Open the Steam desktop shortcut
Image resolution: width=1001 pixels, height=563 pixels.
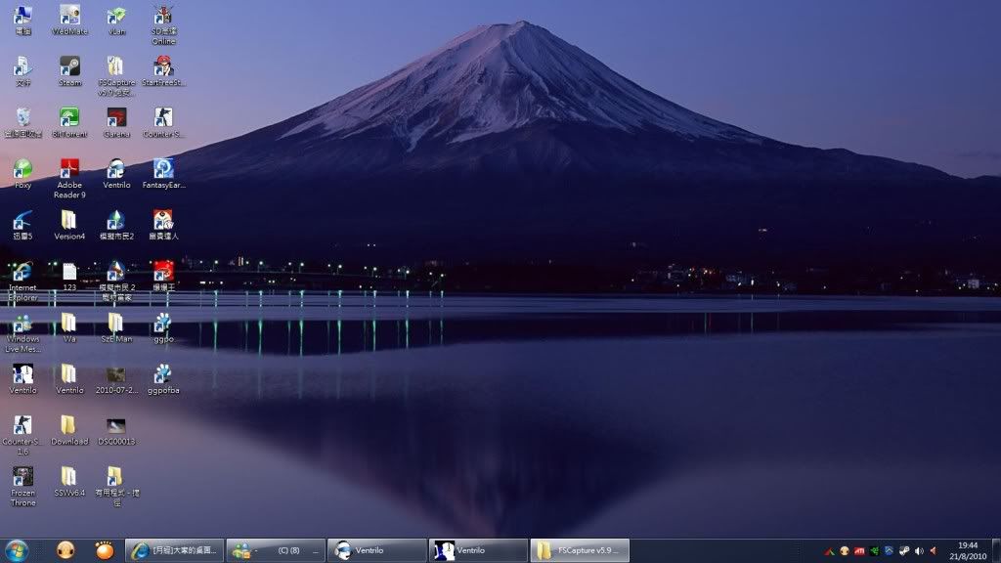pos(69,66)
